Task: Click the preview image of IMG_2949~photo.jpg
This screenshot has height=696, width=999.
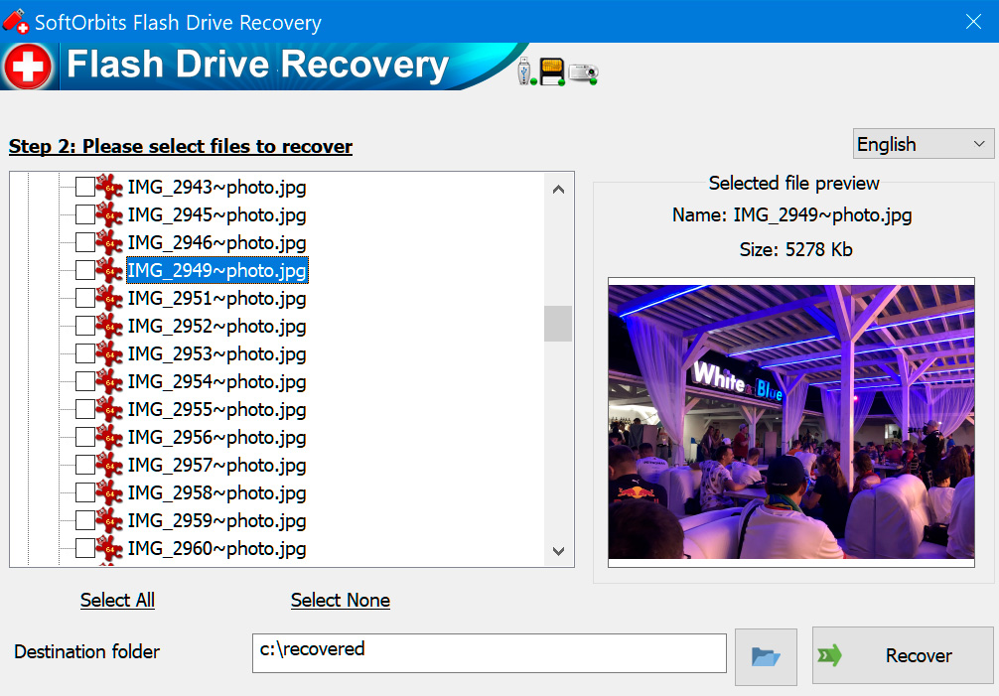Action: tap(791, 421)
